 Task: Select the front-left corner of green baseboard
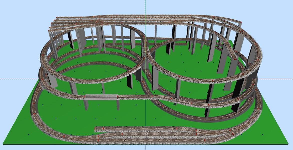click(x=4, y=144)
